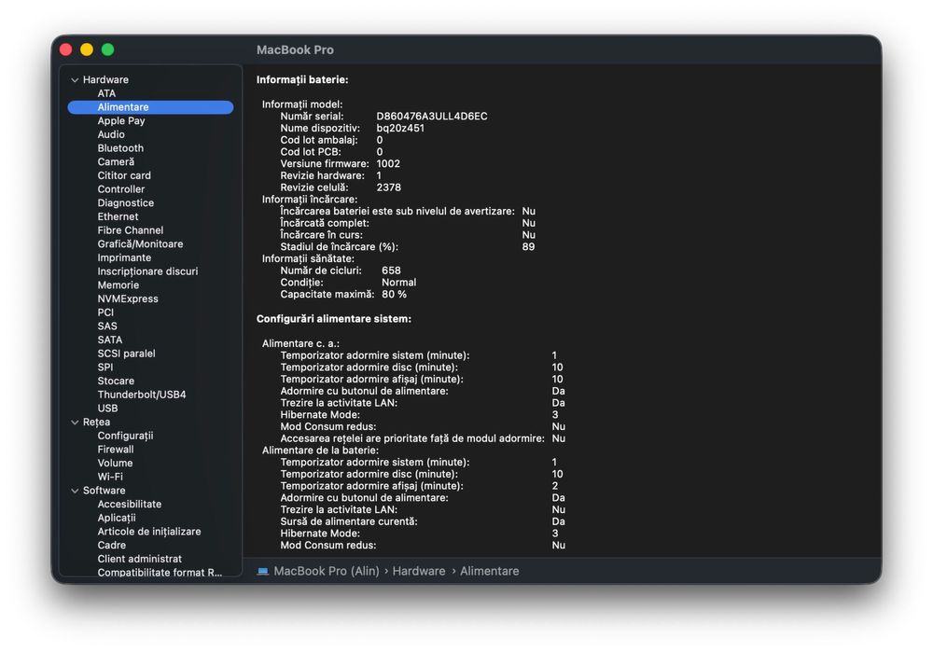Click Alimentare in the path bar
The height and width of the screenshot is (652, 933).
click(x=489, y=571)
